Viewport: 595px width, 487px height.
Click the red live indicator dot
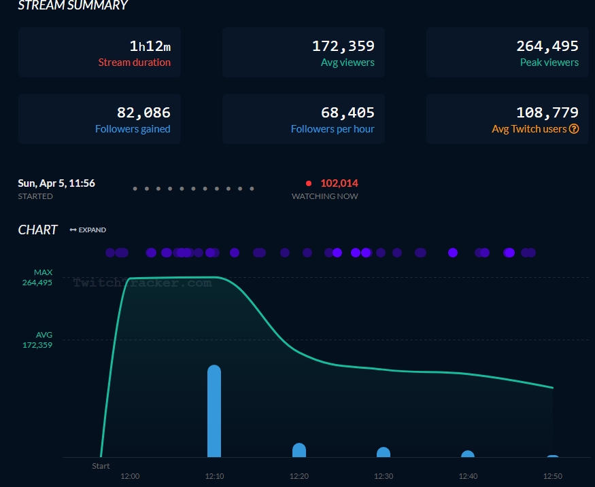point(309,183)
